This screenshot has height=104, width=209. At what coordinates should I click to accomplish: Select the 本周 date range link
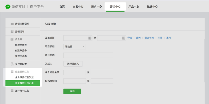[x=160, y=38]
